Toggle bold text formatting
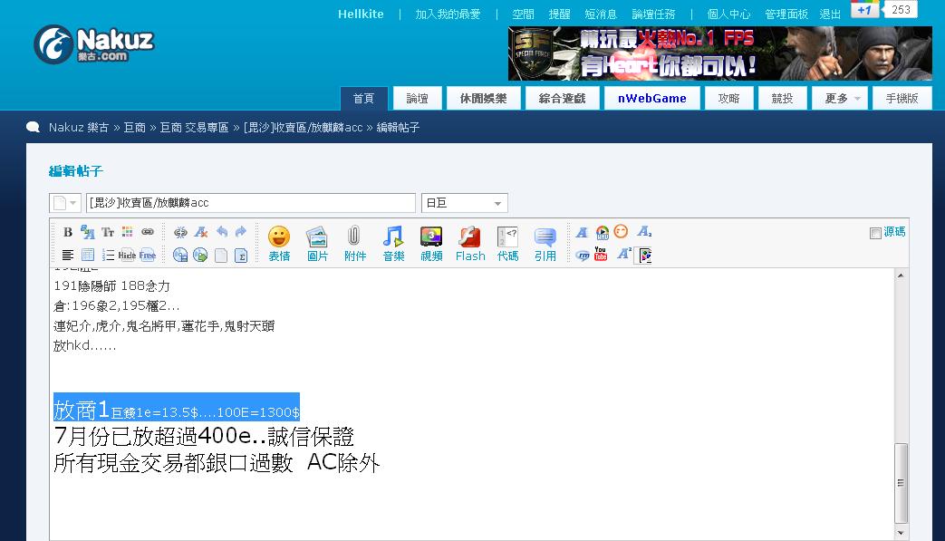Screen dimensions: 945x541 [68, 232]
